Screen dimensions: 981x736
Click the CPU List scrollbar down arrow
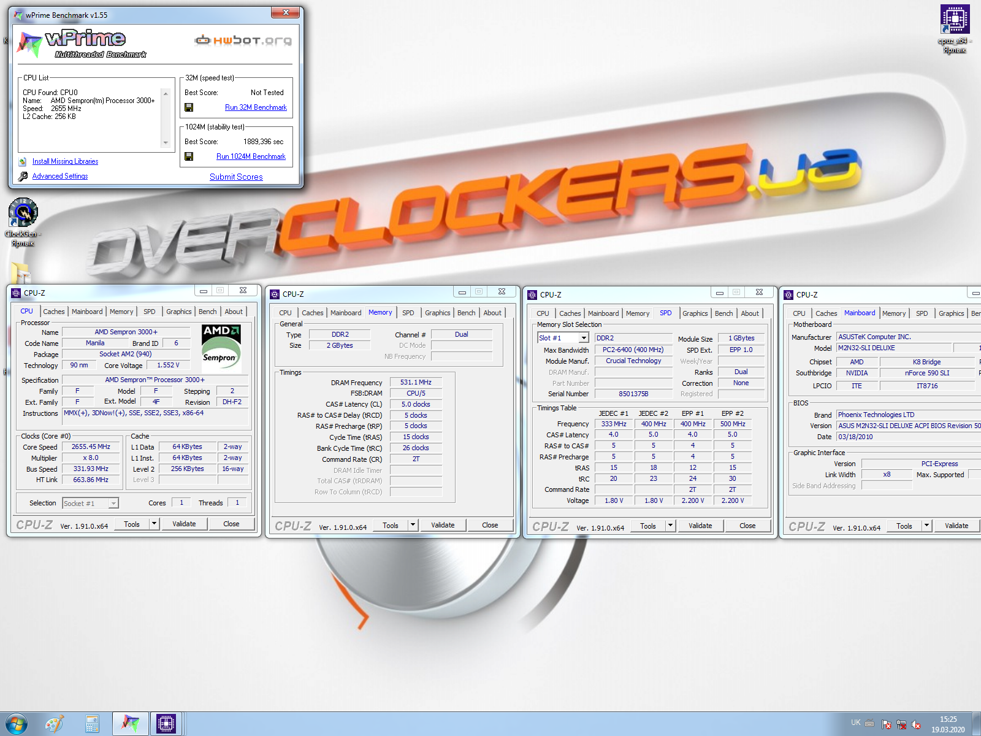click(x=166, y=143)
